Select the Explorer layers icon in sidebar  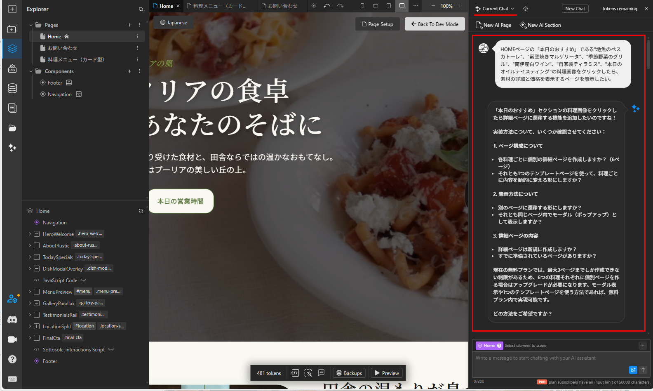coord(12,49)
